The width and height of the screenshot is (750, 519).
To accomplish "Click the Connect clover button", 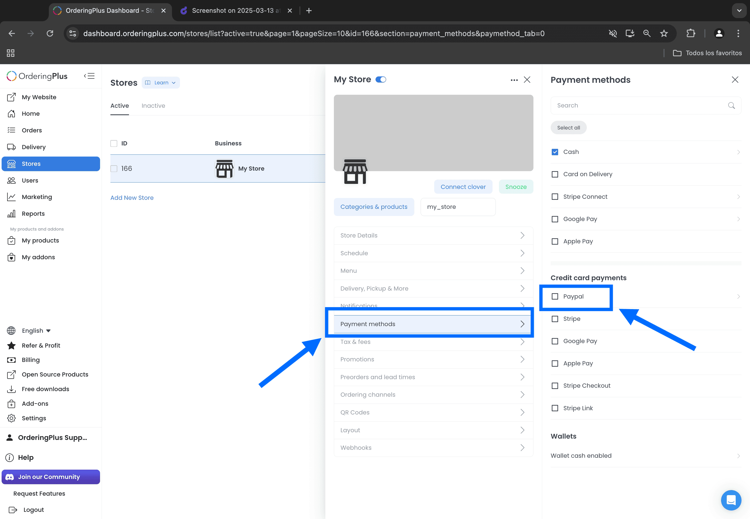I will tap(463, 187).
